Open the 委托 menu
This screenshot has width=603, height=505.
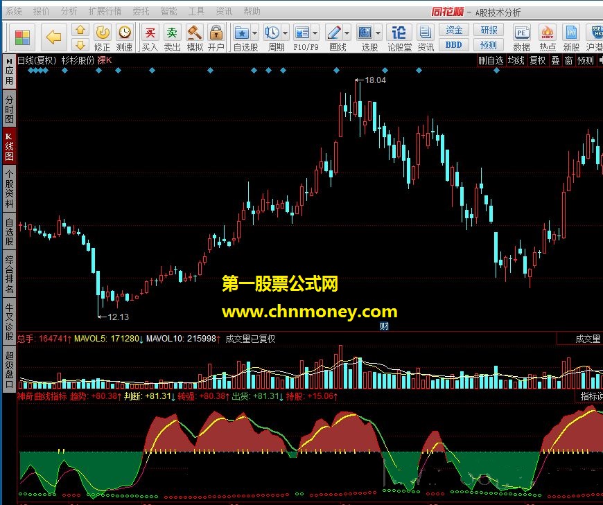coord(141,12)
